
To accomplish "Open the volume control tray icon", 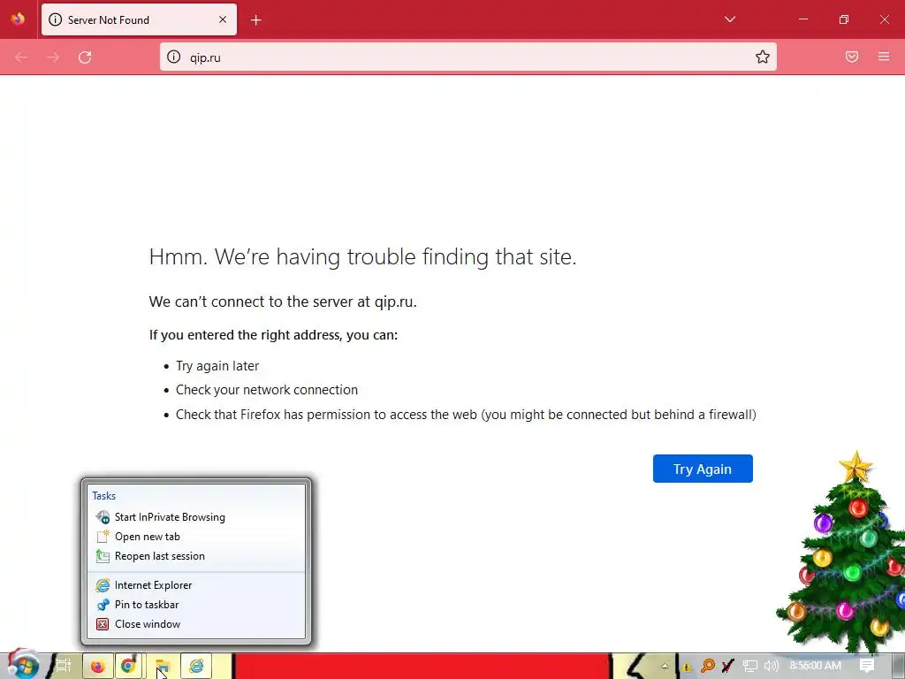I will 771,667.
